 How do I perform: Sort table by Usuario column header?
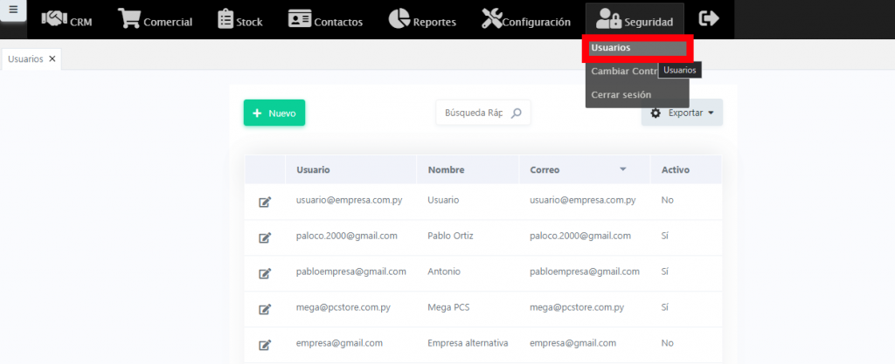point(313,169)
